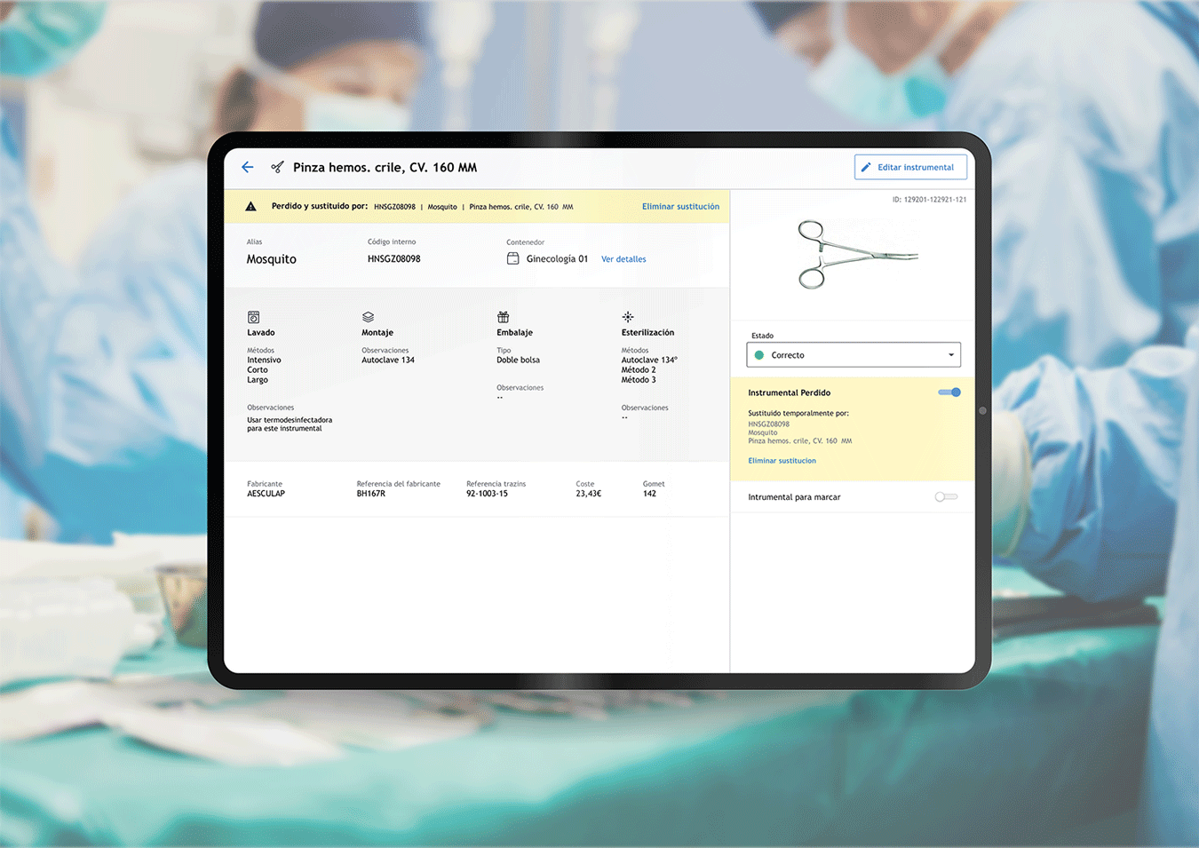Image resolution: width=1199 pixels, height=848 pixels.
Task: Click the Estado dropdown arrow
Action: tap(951, 355)
